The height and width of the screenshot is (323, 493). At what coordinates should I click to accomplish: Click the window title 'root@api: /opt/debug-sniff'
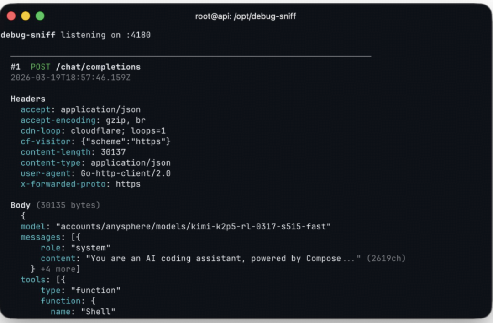246,16
